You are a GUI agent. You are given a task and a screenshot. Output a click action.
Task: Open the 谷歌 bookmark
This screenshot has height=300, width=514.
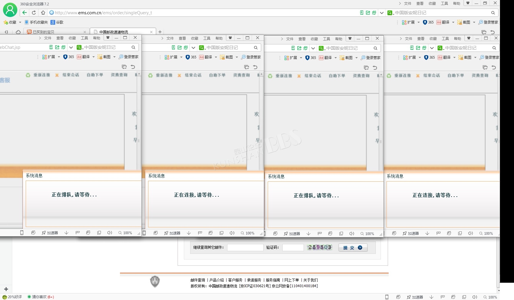[57, 22]
